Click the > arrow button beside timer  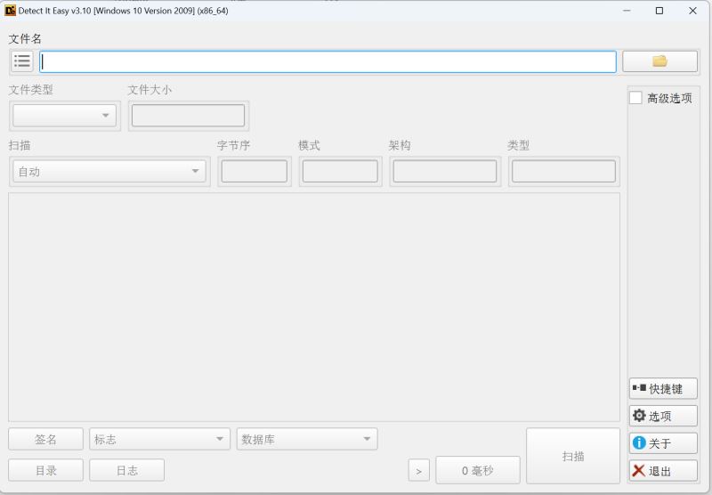click(x=419, y=470)
